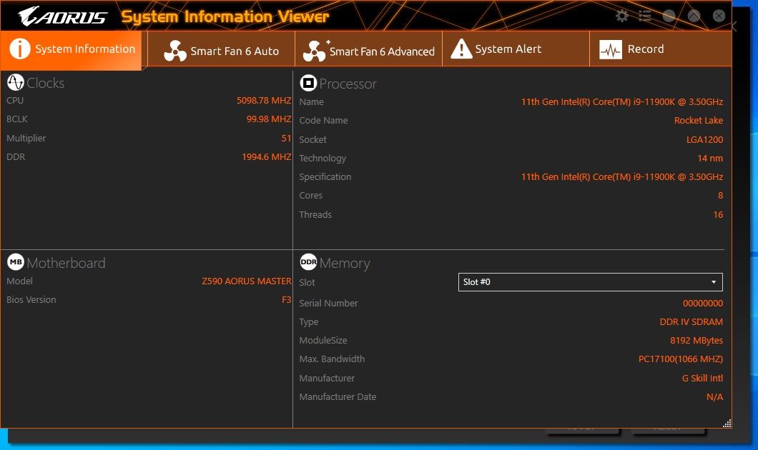Click the Type value DDR IV SDRAM

pos(691,321)
